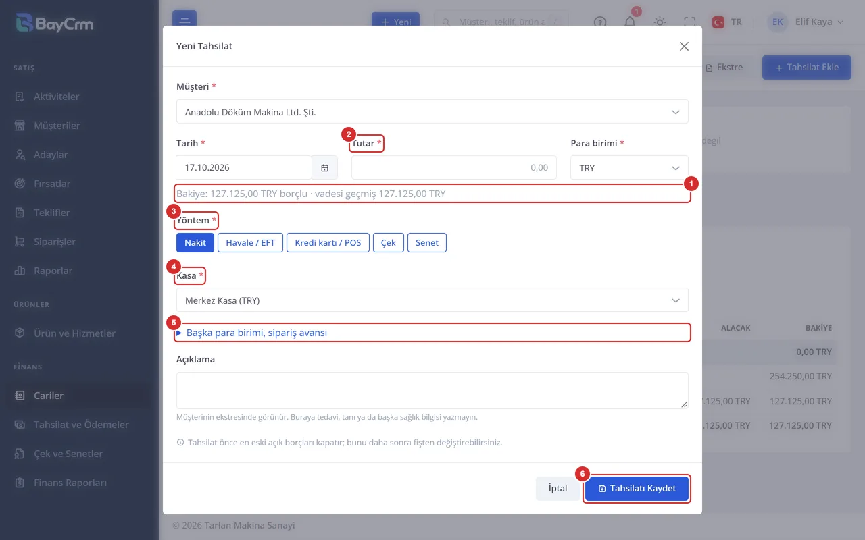Click the Tutar amount field

click(454, 167)
